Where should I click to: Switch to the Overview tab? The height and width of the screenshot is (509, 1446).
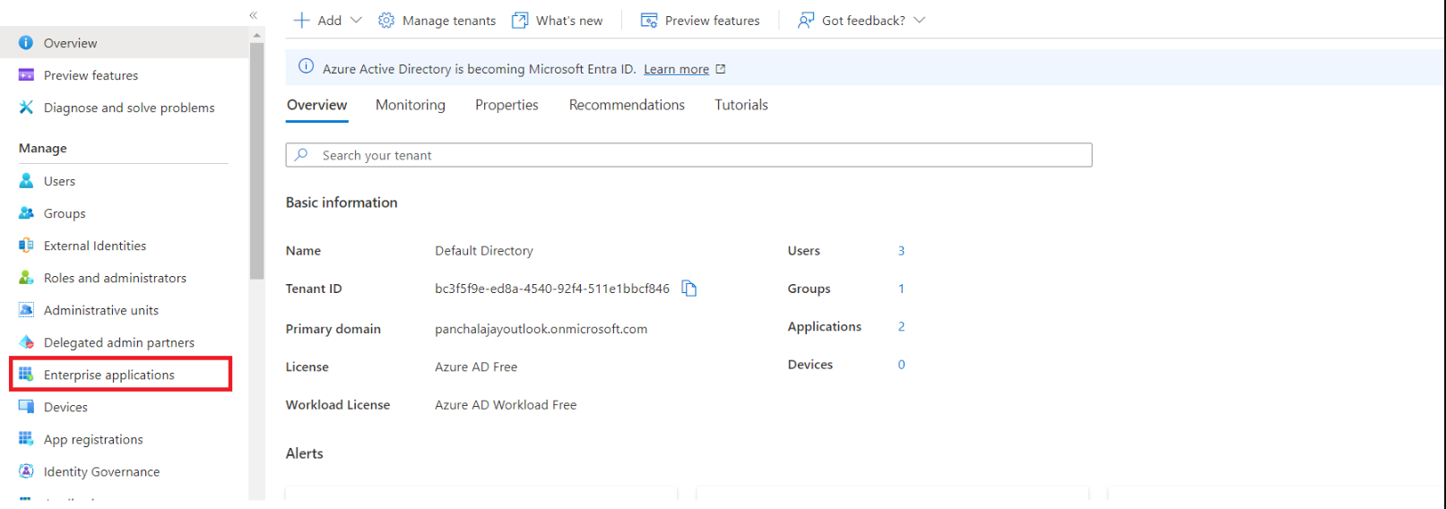click(x=316, y=105)
